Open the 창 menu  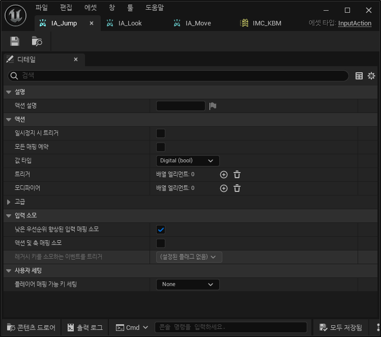click(112, 8)
